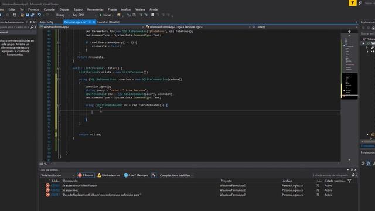Open the Debug configuration dropdown
The image size is (375, 211).
(x=63, y=15)
